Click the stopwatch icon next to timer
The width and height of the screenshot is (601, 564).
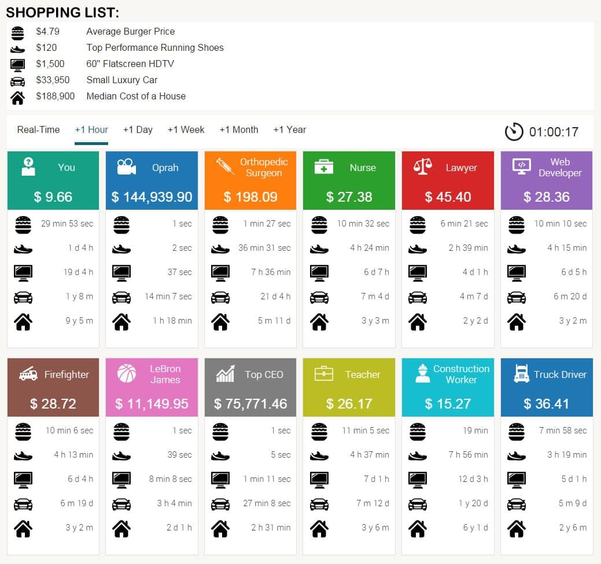pos(514,132)
